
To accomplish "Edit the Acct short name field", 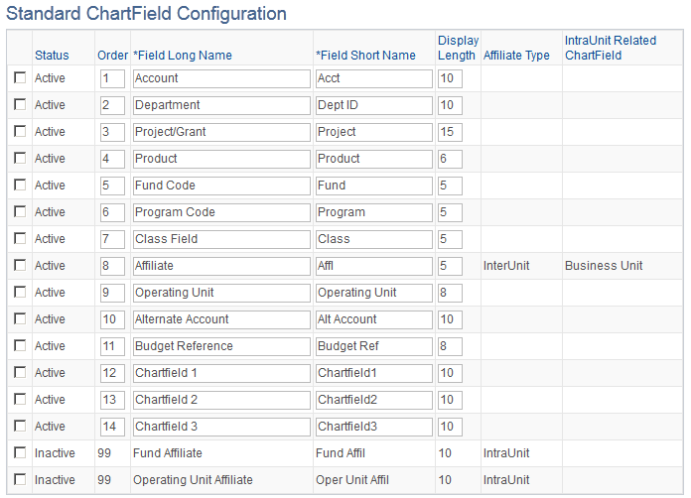I will click(374, 78).
